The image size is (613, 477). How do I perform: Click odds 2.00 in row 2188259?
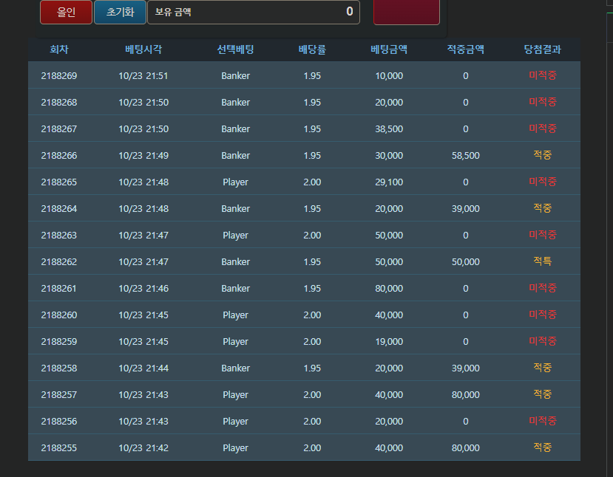click(x=312, y=341)
